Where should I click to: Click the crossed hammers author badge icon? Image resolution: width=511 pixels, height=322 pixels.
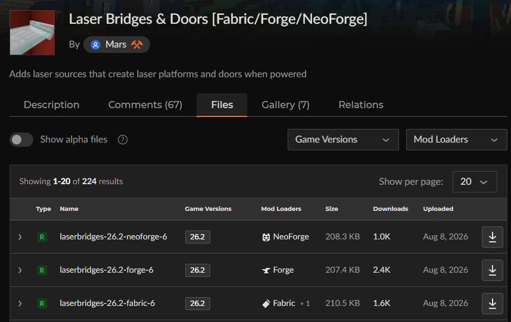click(x=137, y=45)
